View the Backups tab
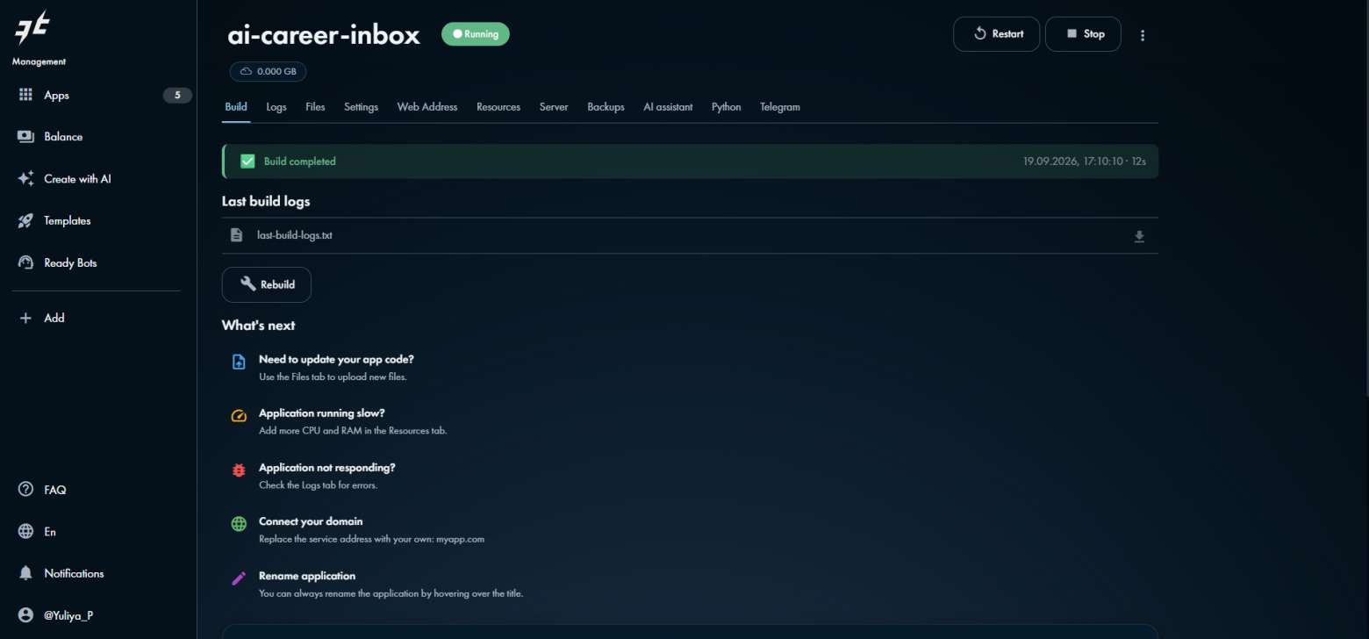Image resolution: width=1369 pixels, height=639 pixels. (x=606, y=107)
